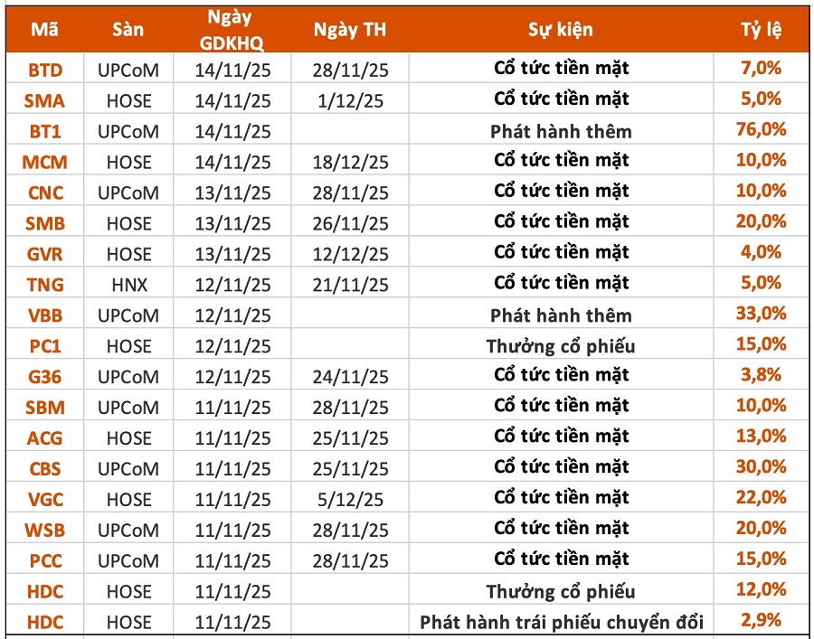814x639 pixels.
Task: Click the "Tỷ lệ" column header
Action: (761, 29)
